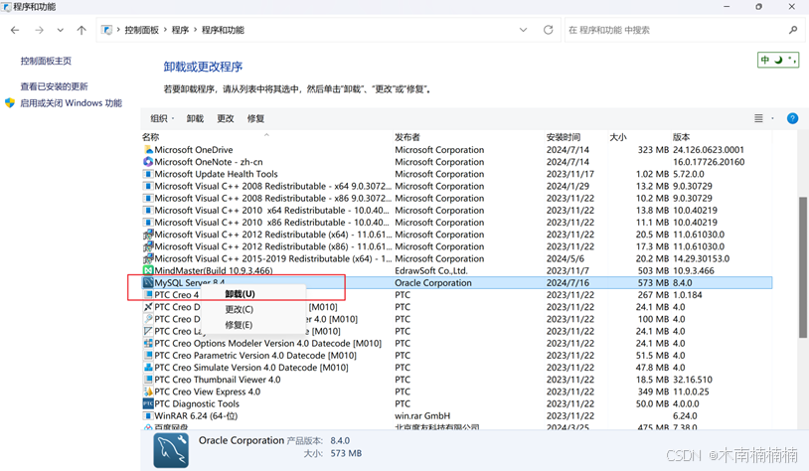Open 查看已安装的更新 link

[x=55, y=86]
